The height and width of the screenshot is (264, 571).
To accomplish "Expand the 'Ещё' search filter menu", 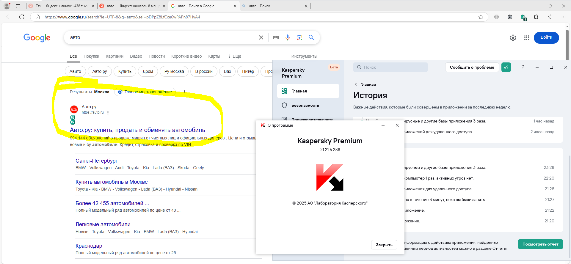I will (235, 56).
